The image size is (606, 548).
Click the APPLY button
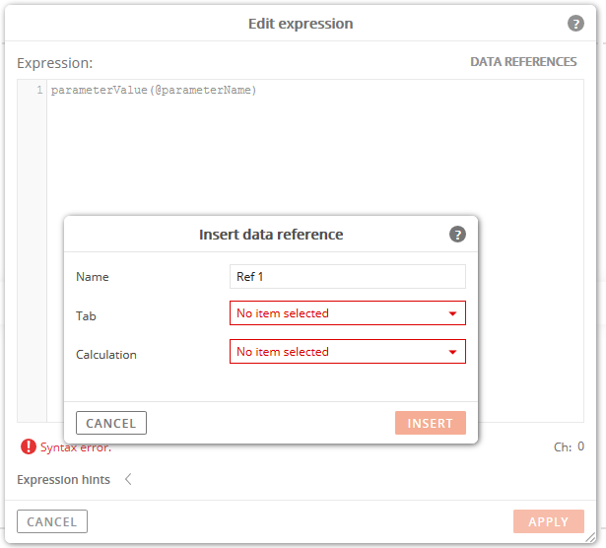(549, 521)
